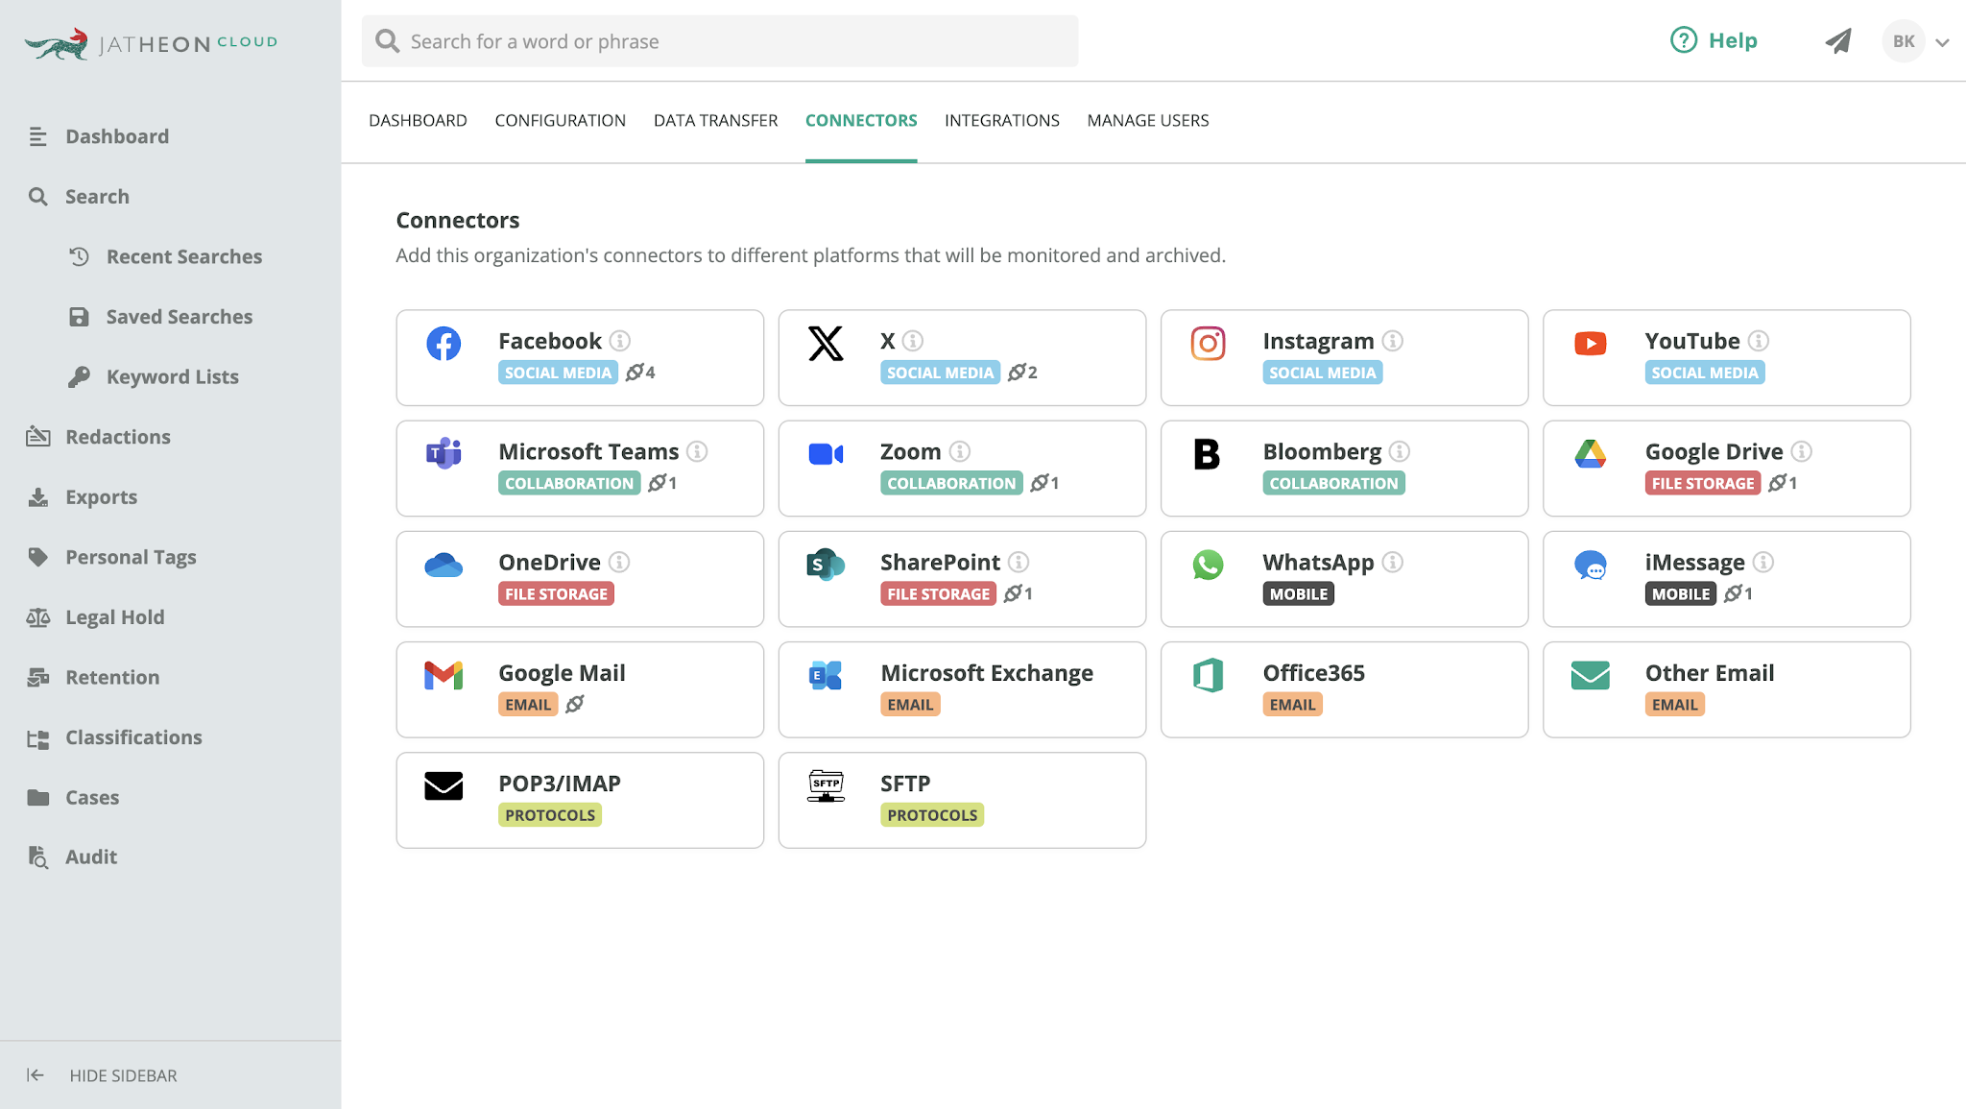This screenshot has width=1966, height=1109.
Task: Open the DATA TRANSFER tab
Action: tap(715, 120)
